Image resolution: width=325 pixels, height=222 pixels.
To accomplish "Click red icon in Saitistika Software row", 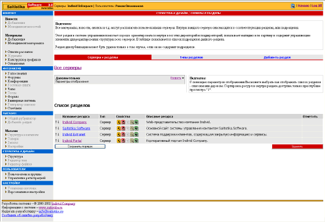I will (x=123, y=128).
